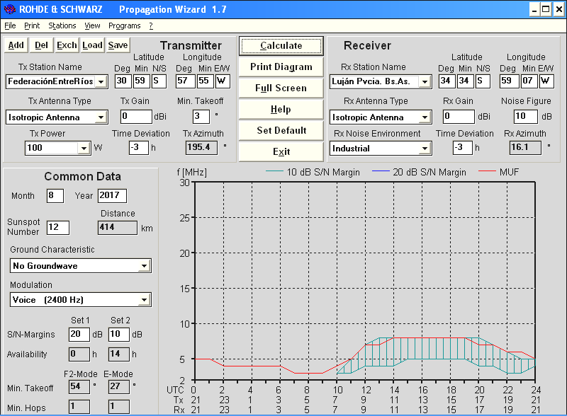Image resolution: width=567 pixels, height=416 pixels.
Task: Click the Rohde & Schwarz title icon
Action: [x=9, y=8]
